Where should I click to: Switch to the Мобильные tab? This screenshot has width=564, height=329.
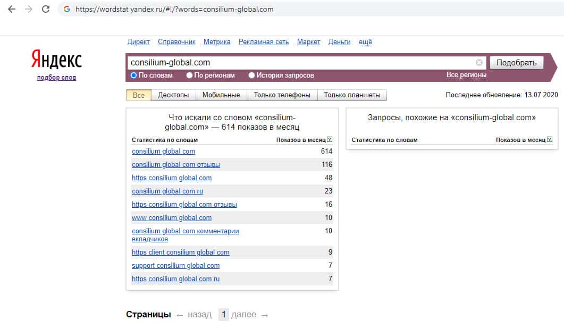pos(221,95)
